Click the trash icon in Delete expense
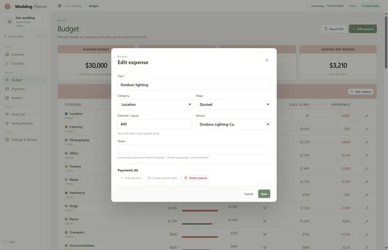This screenshot has width=388, height=250. (186, 178)
